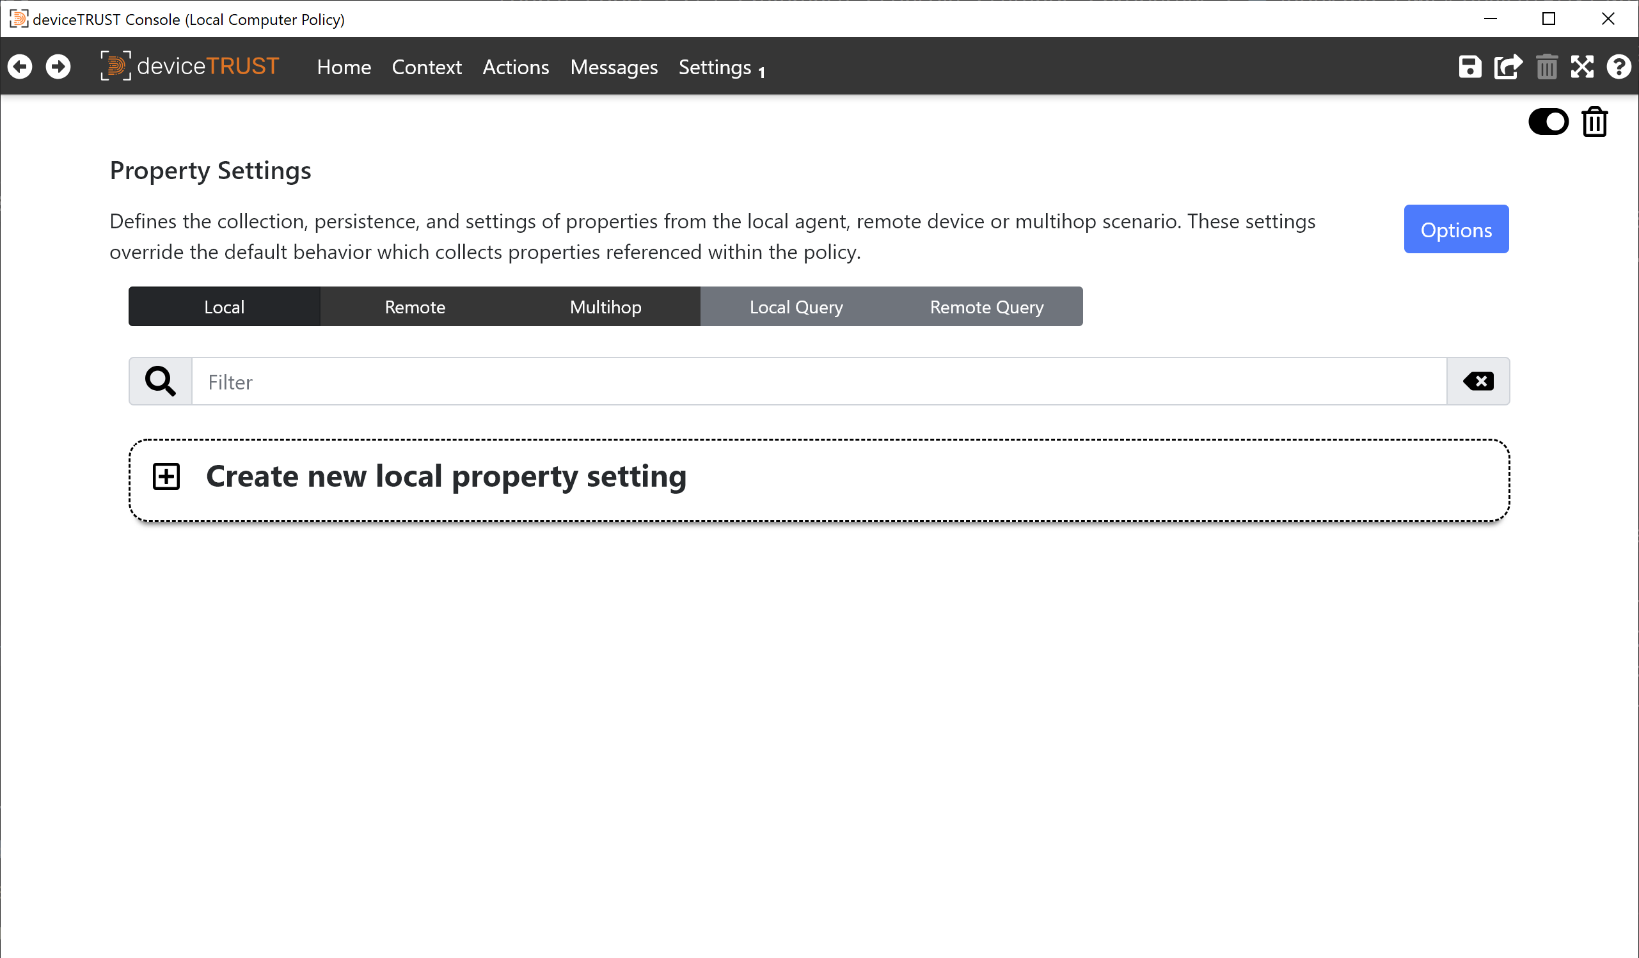
Task: Open the help function
Action: click(1620, 67)
